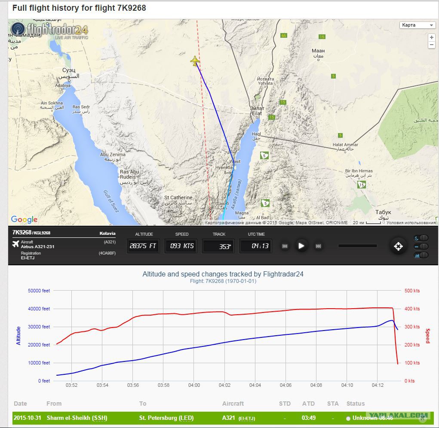Image resolution: width=439 pixels, height=428 pixels.
Task: Click the TRACK 353° readout
Action: [219, 246]
